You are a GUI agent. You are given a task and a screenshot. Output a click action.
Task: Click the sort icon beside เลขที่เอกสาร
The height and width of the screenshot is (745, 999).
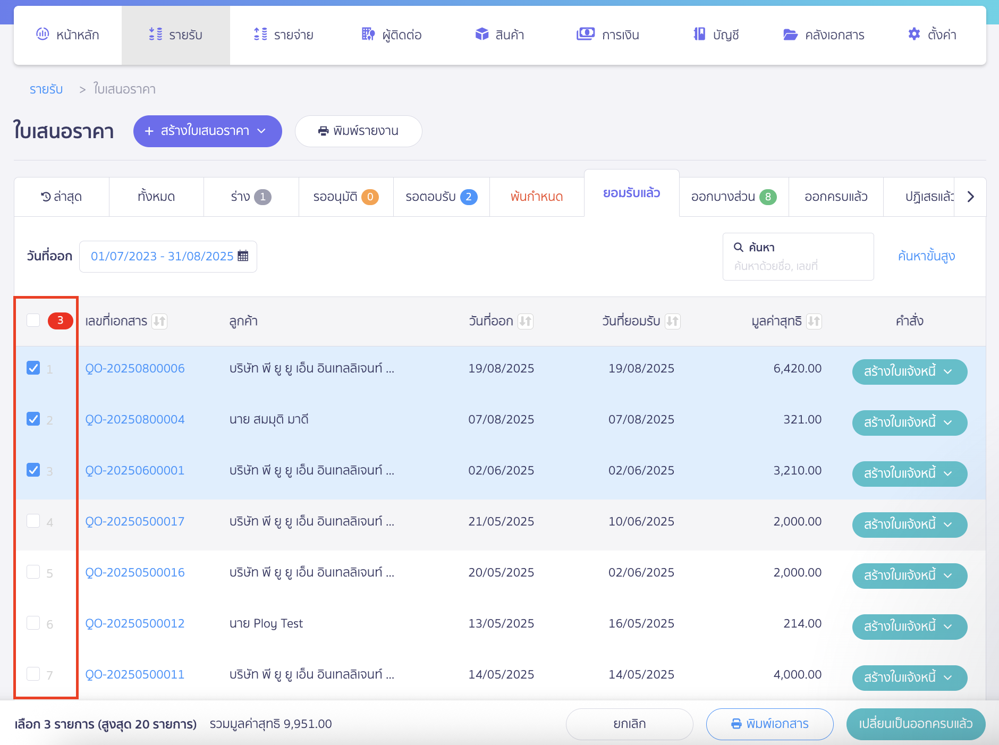click(159, 321)
